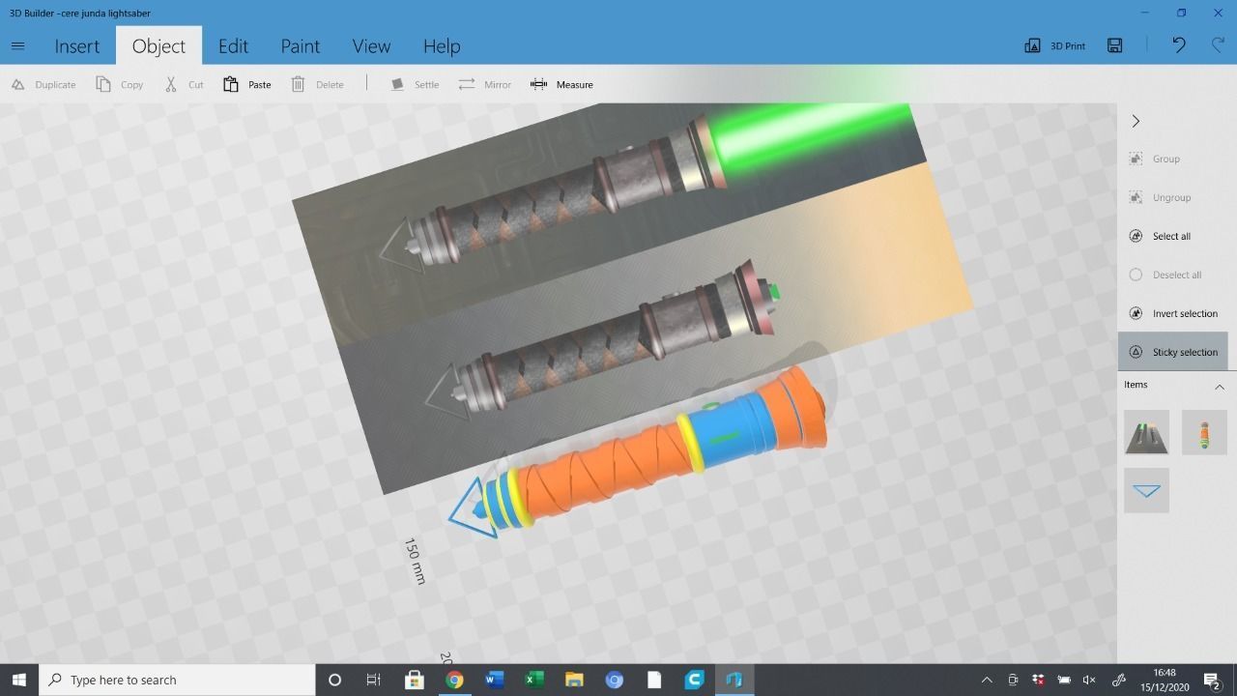
Task: Collapse the right side panel chevron
Action: [1136, 121]
